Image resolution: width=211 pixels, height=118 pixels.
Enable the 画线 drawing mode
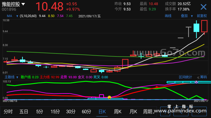pyautogui.click(x=168, y=16)
